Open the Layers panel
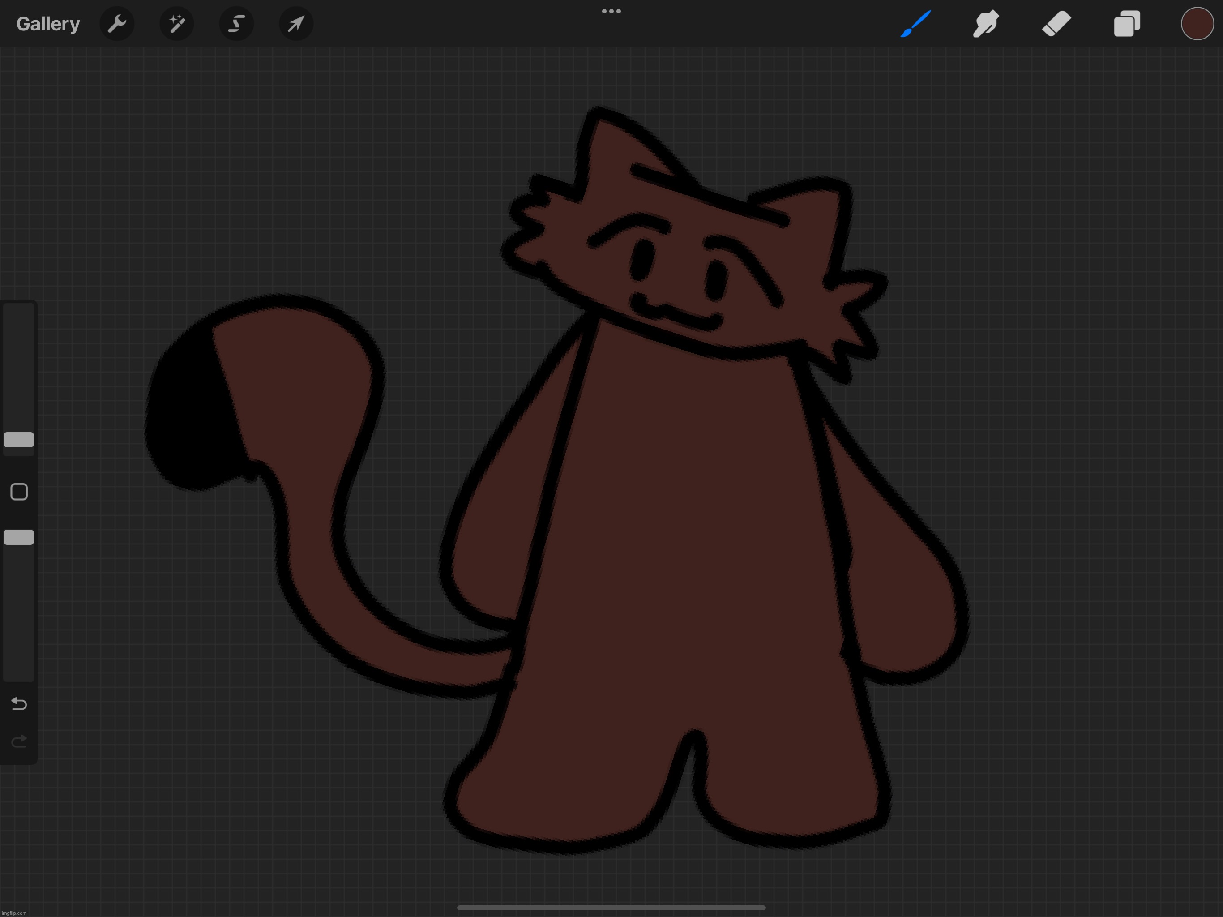The image size is (1223, 917). (x=1127, y=24)
